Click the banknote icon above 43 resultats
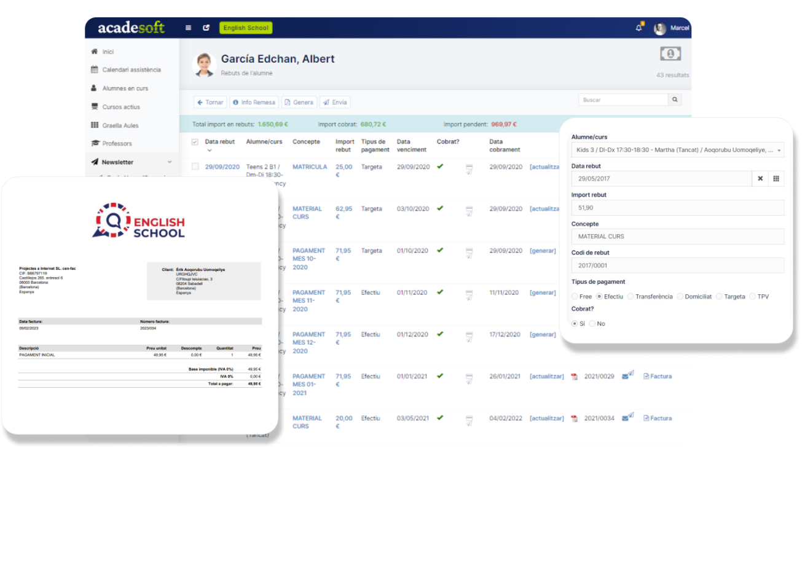 [x=670, y=54]
